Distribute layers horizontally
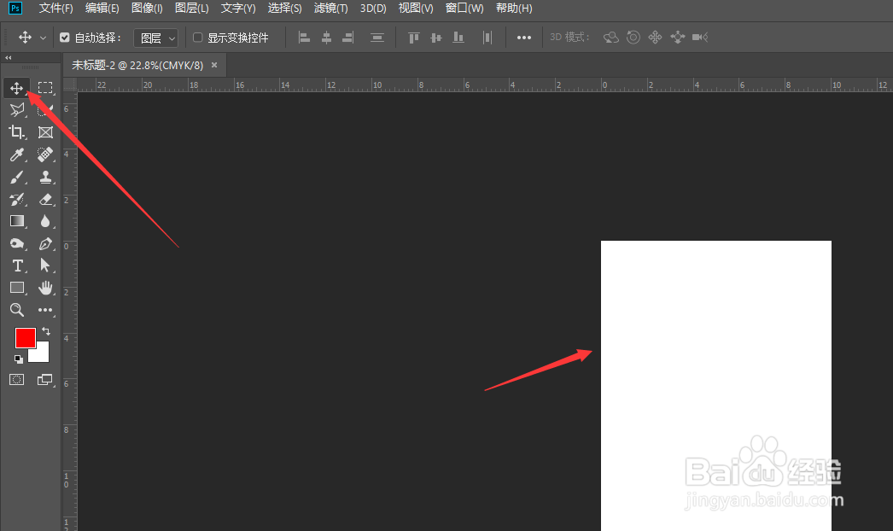The width and height of the screenshot is (893, 531). tap(487, 38)
